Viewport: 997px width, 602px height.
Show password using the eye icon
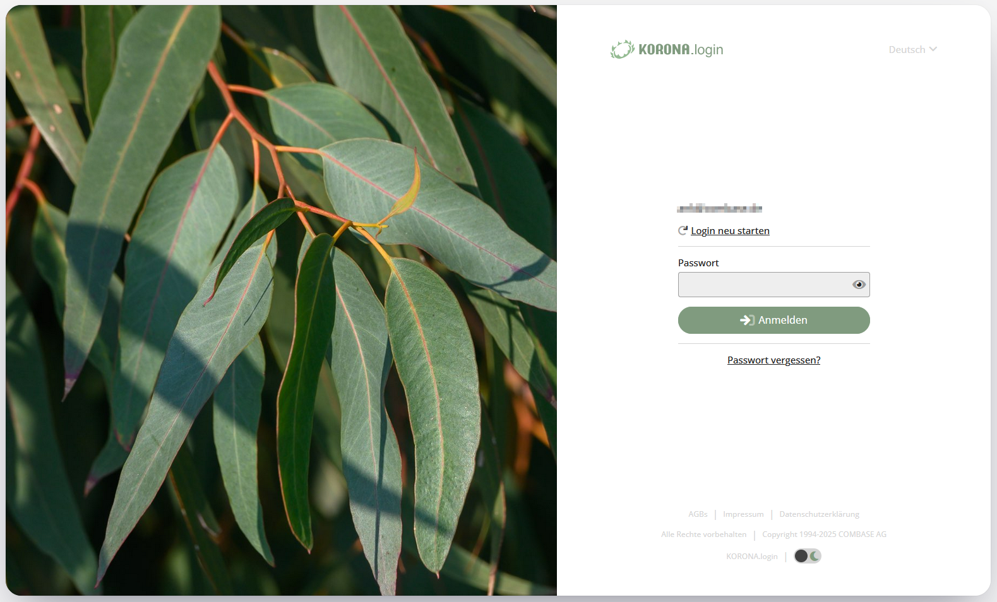point(859,285)
